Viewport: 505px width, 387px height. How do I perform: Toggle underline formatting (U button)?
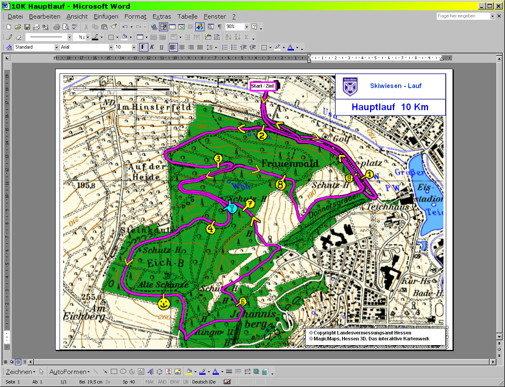[x=161, y=47]
